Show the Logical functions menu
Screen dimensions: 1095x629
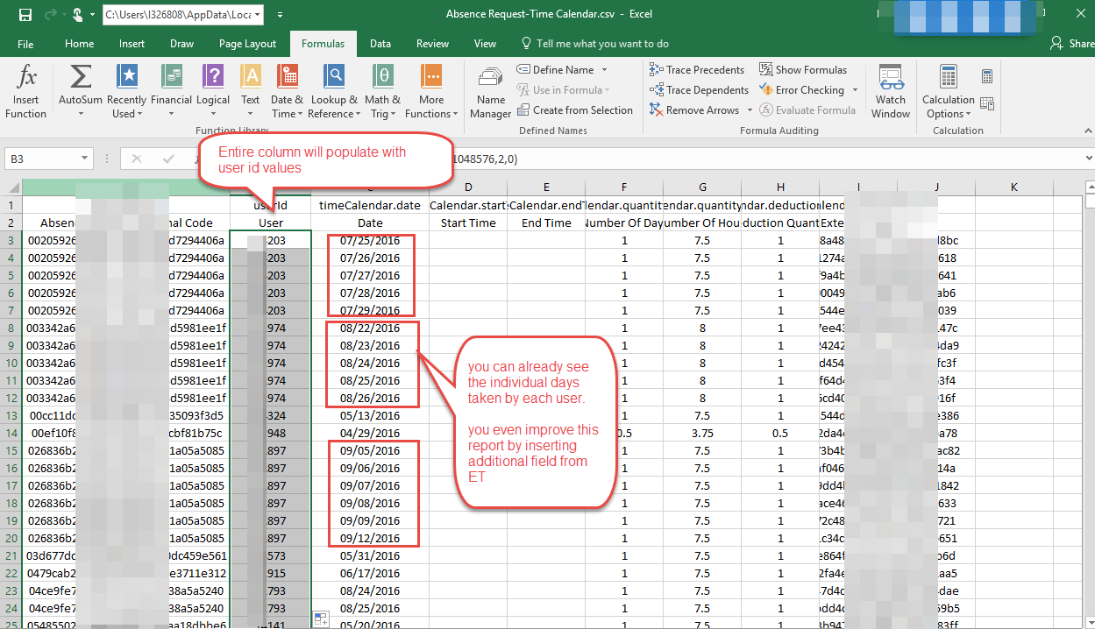[213, 92]
